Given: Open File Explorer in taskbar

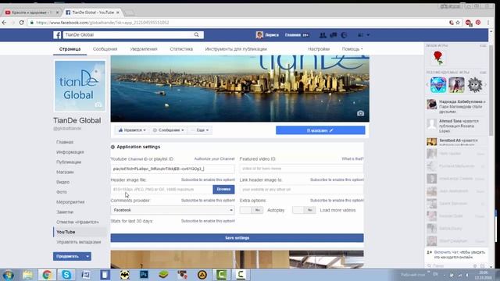Looking at the screenshot, I should 28,275.
